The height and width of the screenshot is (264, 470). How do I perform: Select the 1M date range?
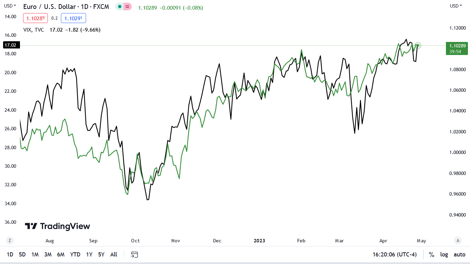[35, 254]
